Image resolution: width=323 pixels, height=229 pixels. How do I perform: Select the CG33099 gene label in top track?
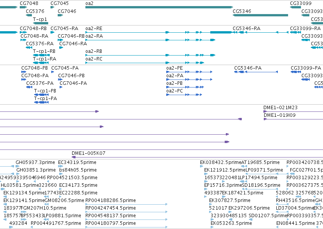click(x=301, y=3)
